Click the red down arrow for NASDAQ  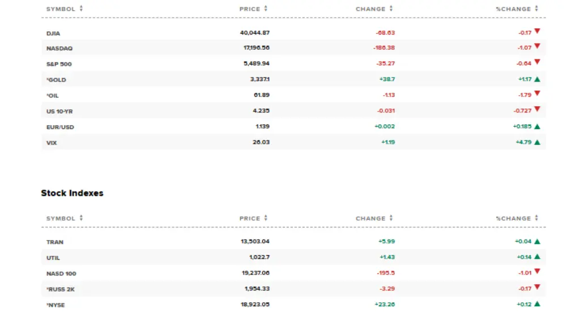click(x=537, y=46)
